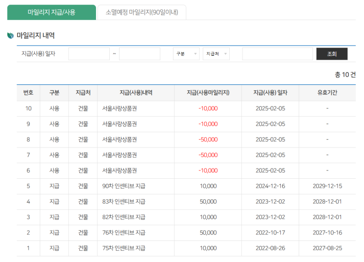Click the date 2022-08-26
364x262 pixels.
(270, 248)
